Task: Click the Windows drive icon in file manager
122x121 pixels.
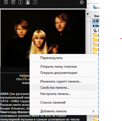Action: coord(95,7)
